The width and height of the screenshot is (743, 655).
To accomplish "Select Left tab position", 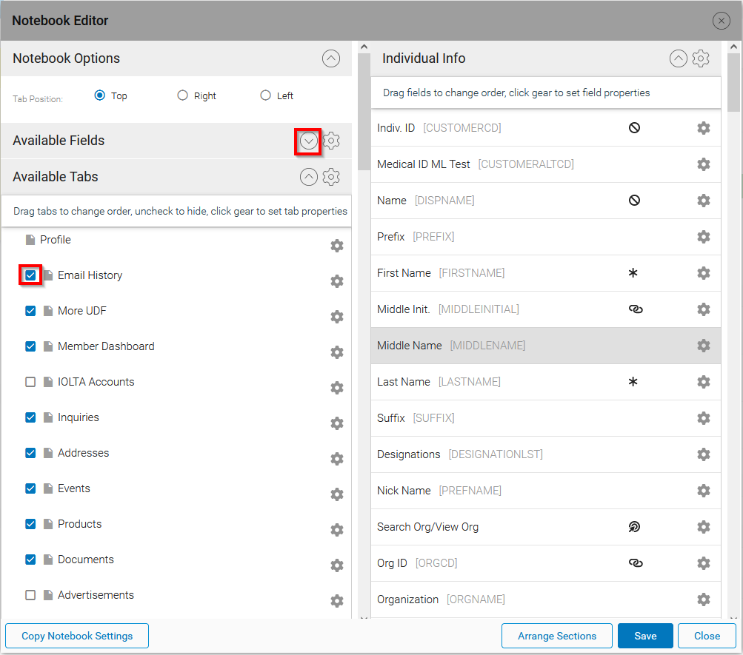I will pos(265,95).
